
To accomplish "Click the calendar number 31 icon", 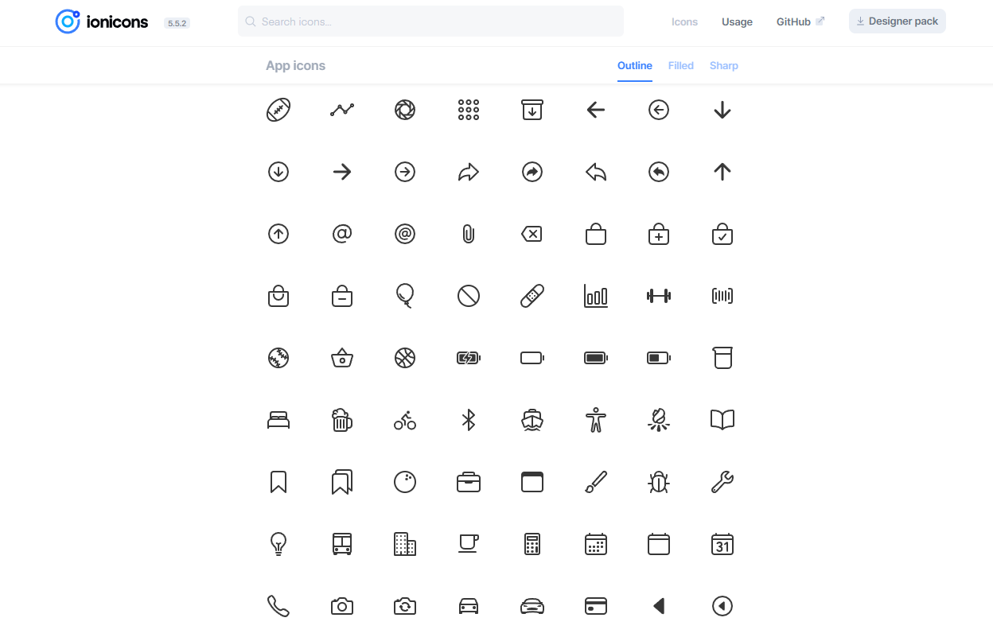I will [722, 544].
